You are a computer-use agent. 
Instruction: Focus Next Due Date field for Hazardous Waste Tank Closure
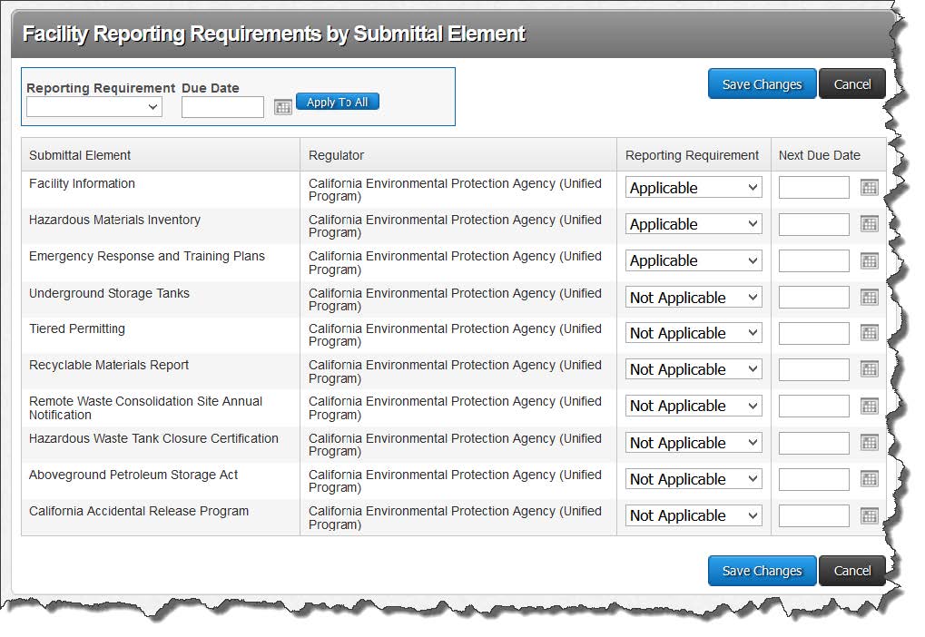coord(813,443)
